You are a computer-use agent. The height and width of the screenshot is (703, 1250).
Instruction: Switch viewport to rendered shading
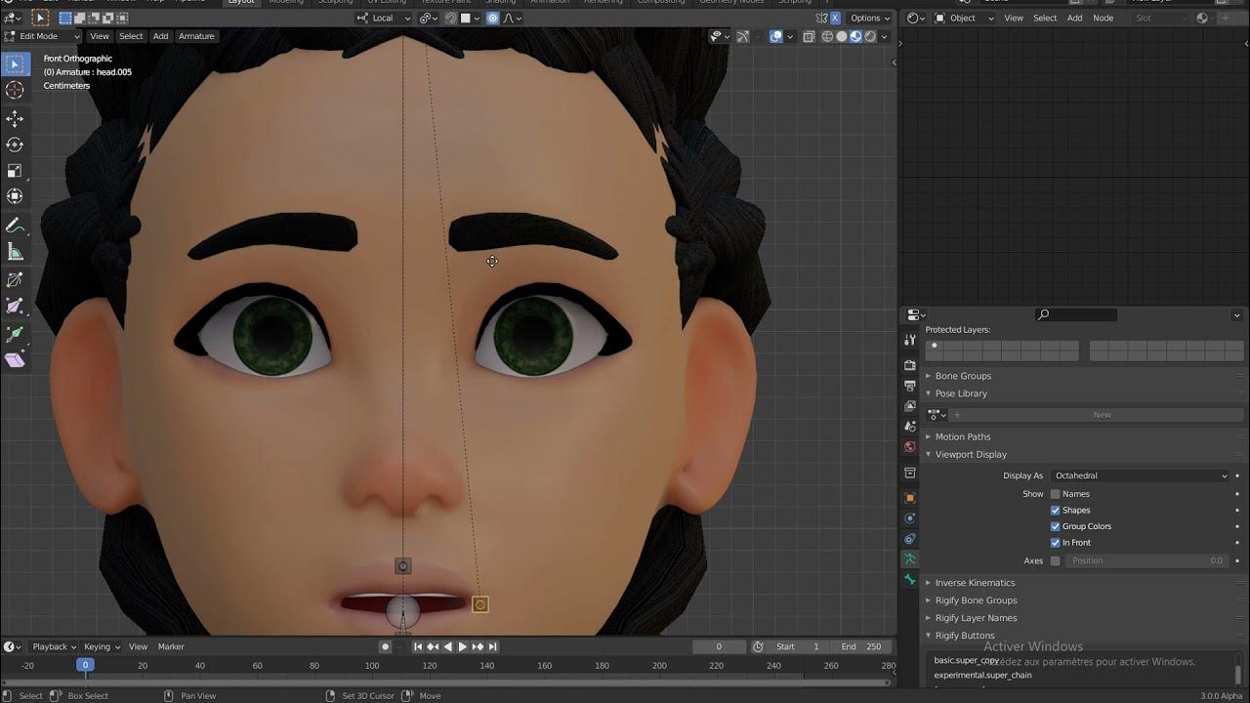[x=869, y=36]
